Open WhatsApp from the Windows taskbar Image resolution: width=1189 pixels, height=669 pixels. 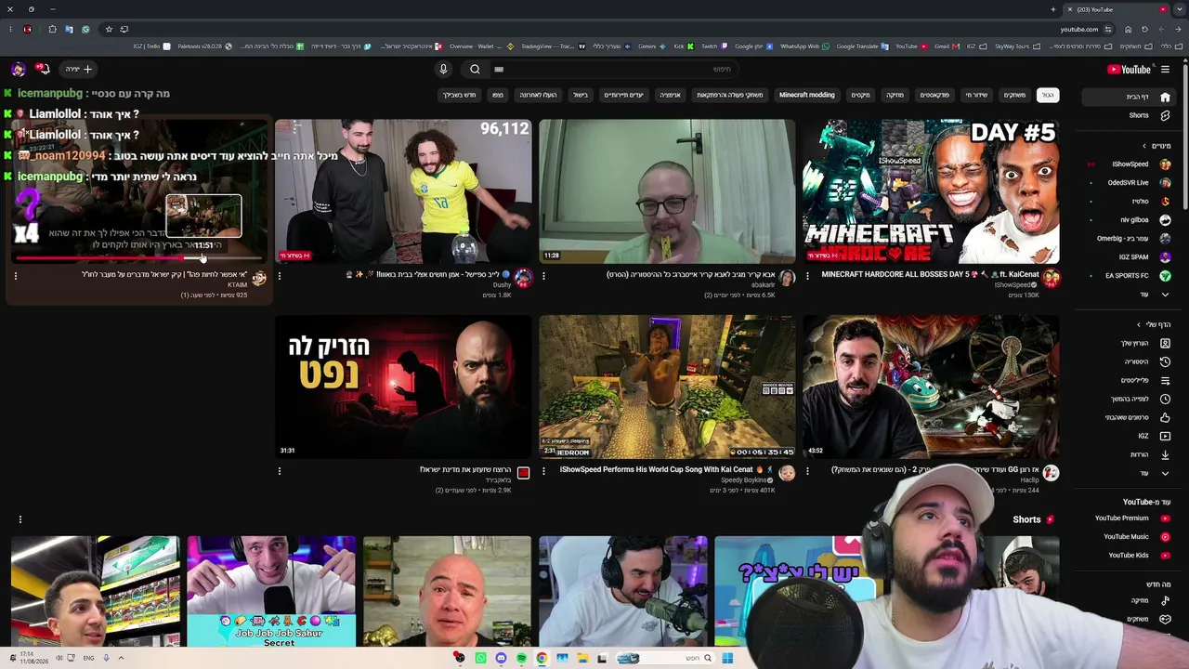[480, 658]
